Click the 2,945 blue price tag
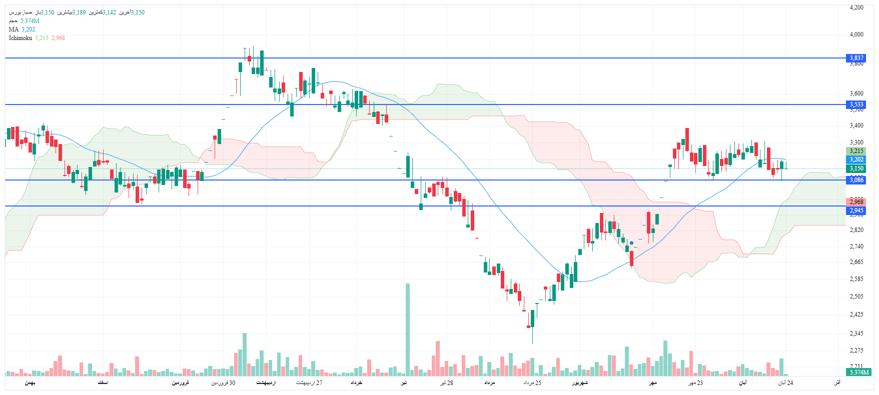Viewport: 879px width, 395px height. click(856, 210)
